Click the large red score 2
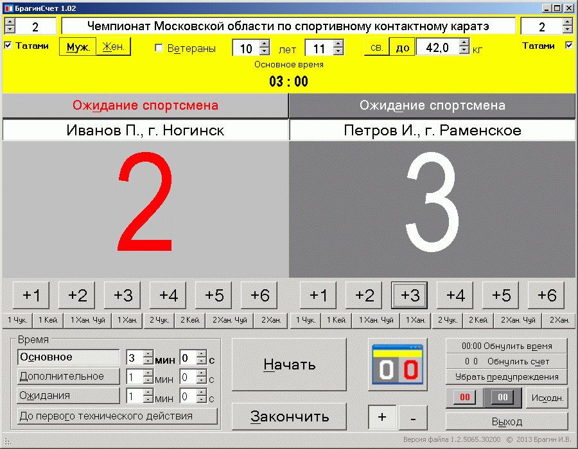This screenshot has height=449, width=578. coord(145,201)
